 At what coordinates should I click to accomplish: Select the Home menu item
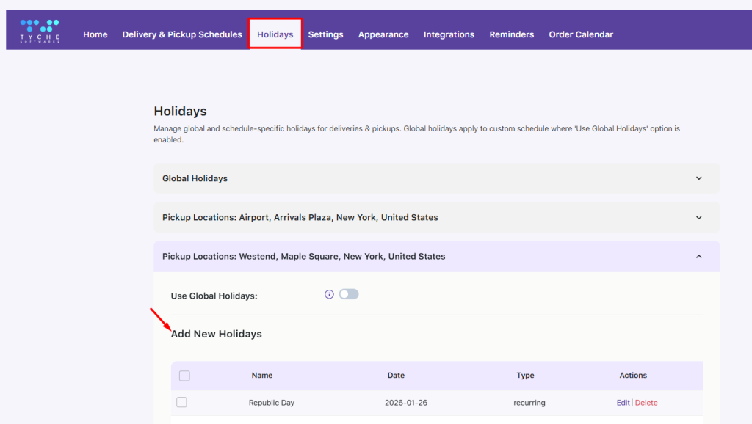coord(95,34)
